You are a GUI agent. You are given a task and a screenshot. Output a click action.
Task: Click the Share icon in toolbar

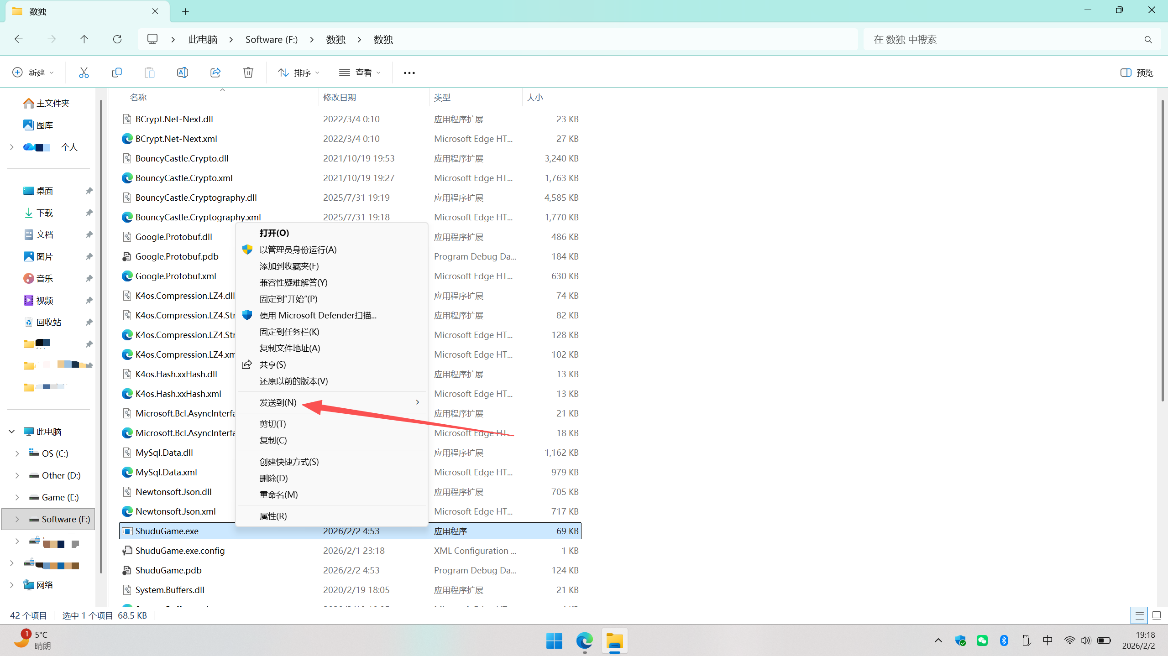click(x=215, y=73)
